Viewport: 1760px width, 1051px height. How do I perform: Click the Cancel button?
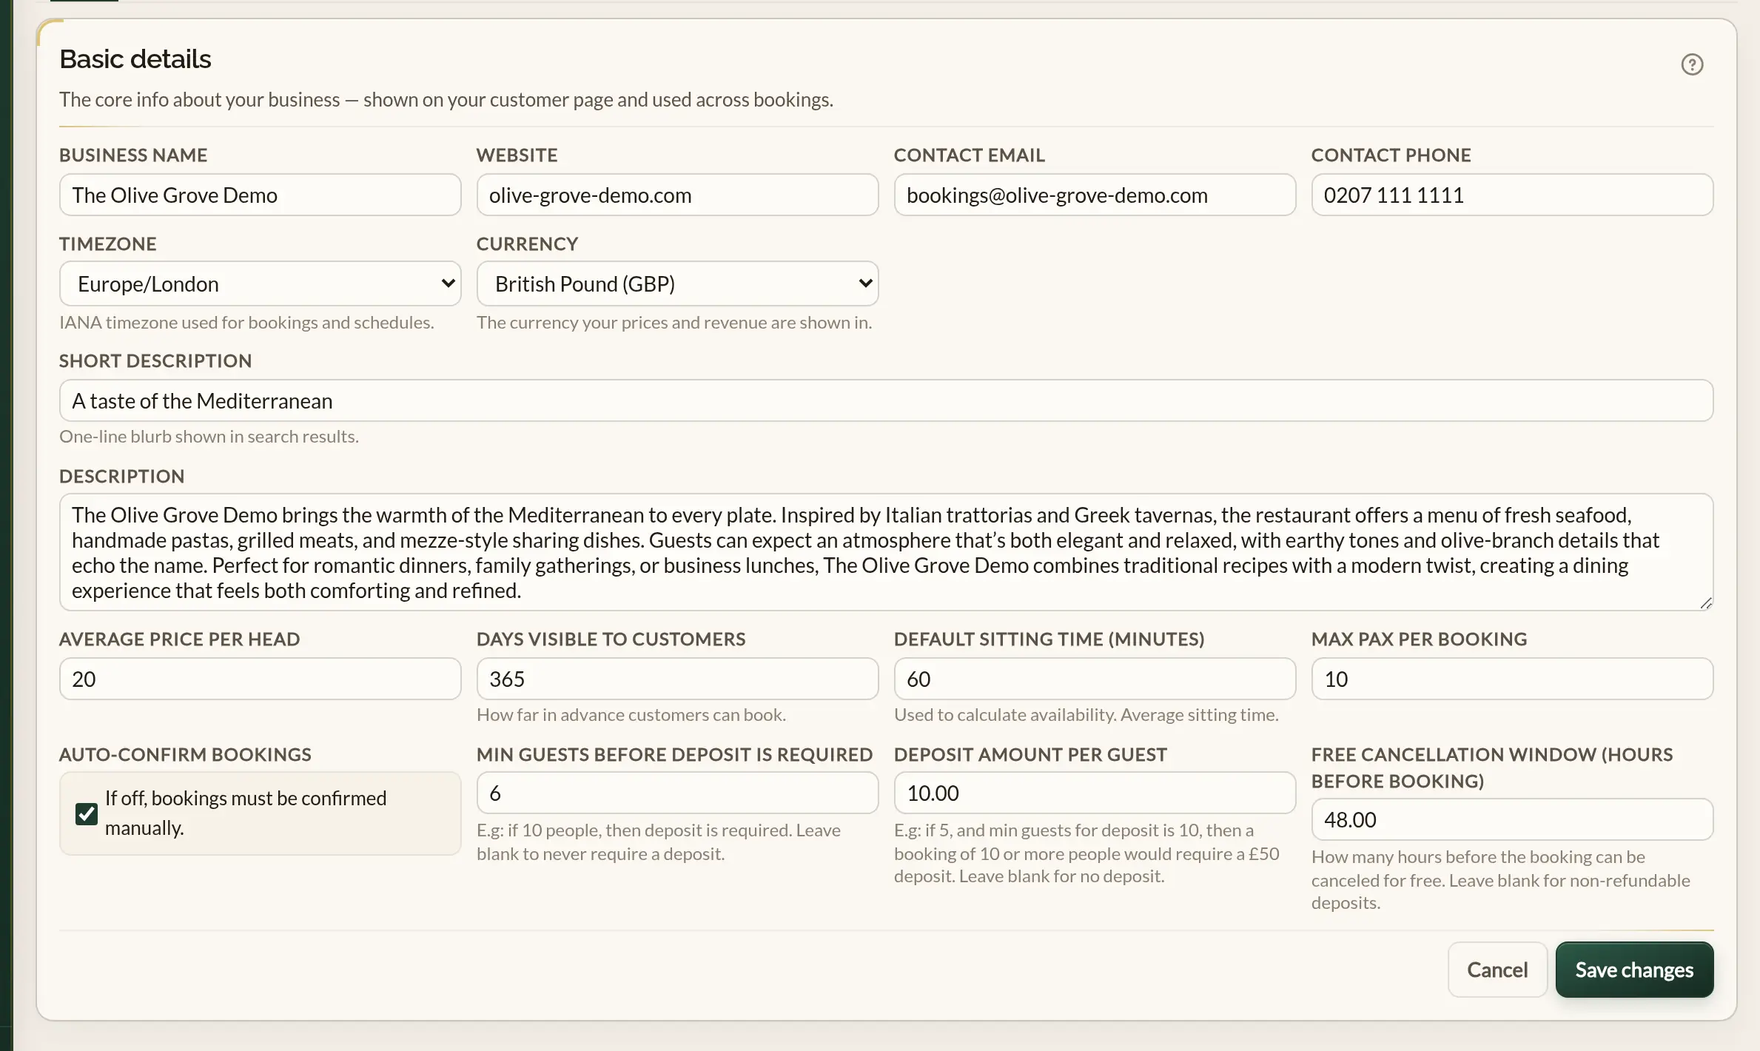[1497, 970]
